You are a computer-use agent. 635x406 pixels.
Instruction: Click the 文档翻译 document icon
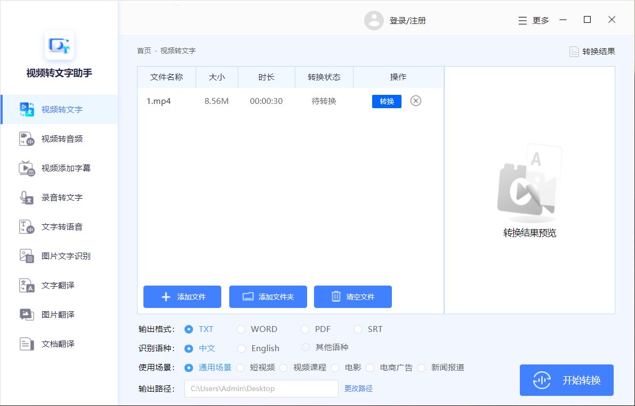27,344
